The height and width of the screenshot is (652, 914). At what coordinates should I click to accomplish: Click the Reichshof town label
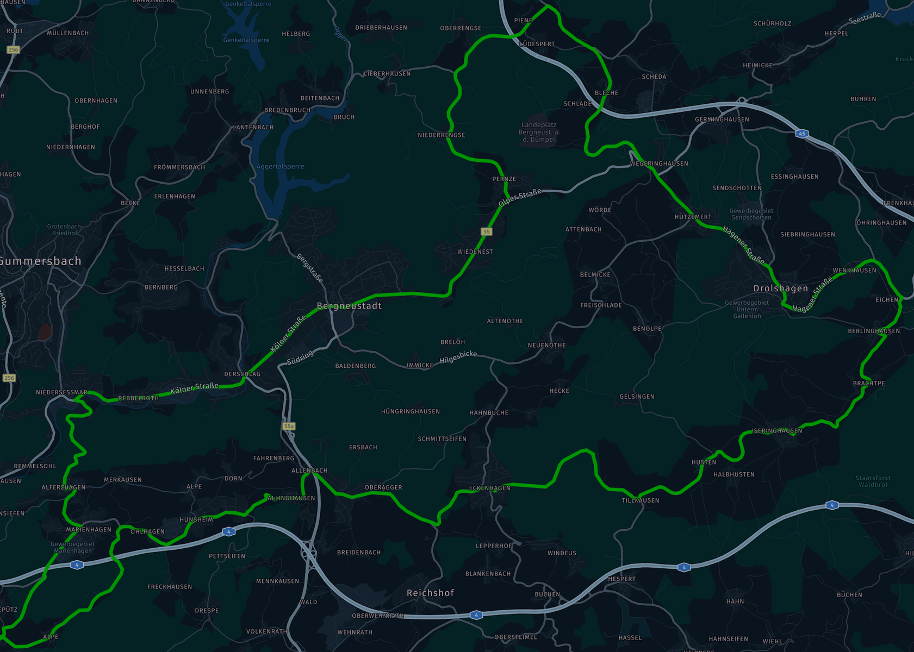point(430,593)
